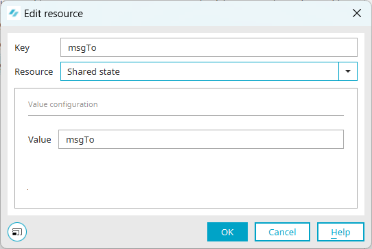Click the Shared state combo box
This screenshot has width=372, height=249.
(209, 71)
